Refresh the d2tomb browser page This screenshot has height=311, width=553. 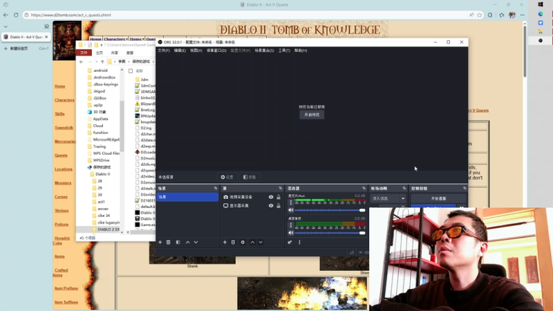pyautogui.click(x=16, y=15)
